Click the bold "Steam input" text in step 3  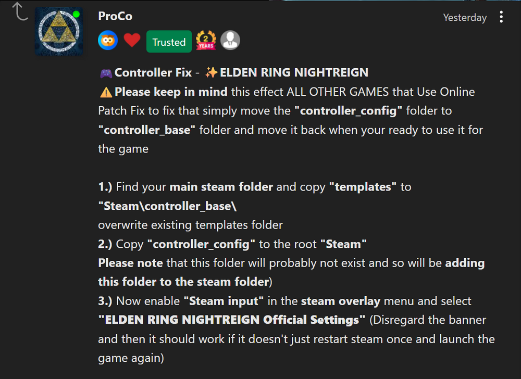[224, 301]
